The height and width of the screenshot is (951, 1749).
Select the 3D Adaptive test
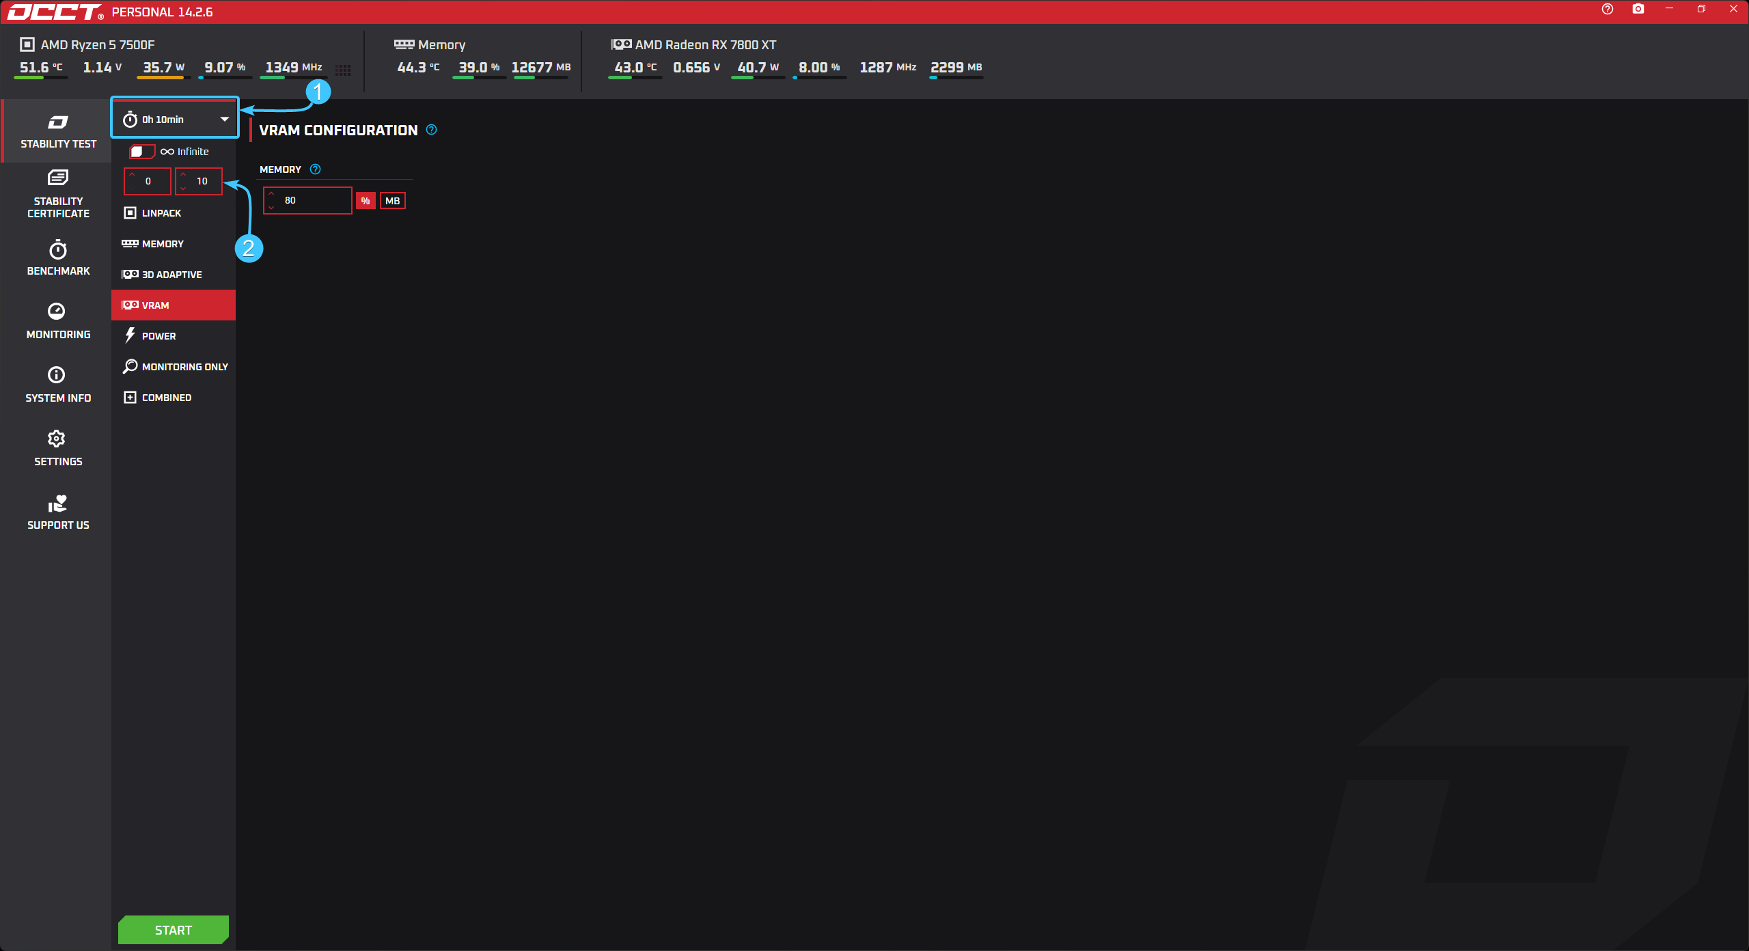click(171, 275)
